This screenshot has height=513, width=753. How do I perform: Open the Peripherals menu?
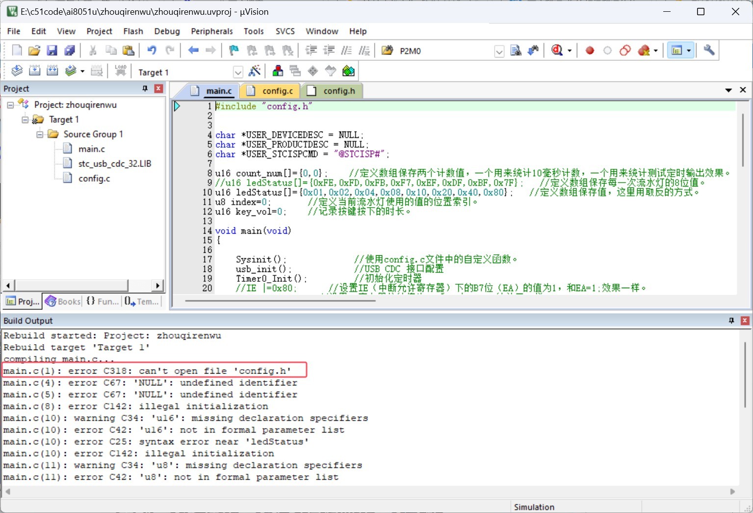(212, 31)
